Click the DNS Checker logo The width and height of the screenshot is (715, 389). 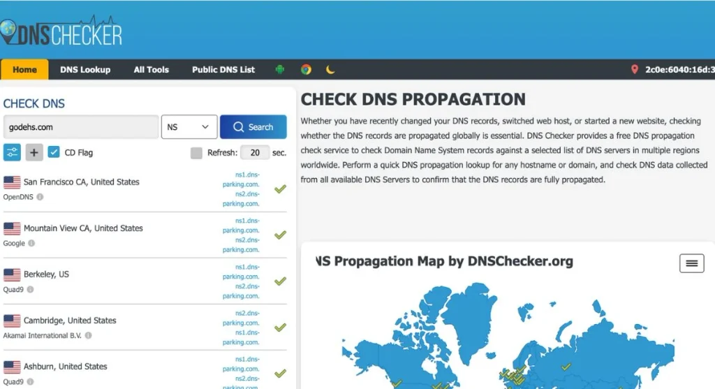tap(61, 31)
